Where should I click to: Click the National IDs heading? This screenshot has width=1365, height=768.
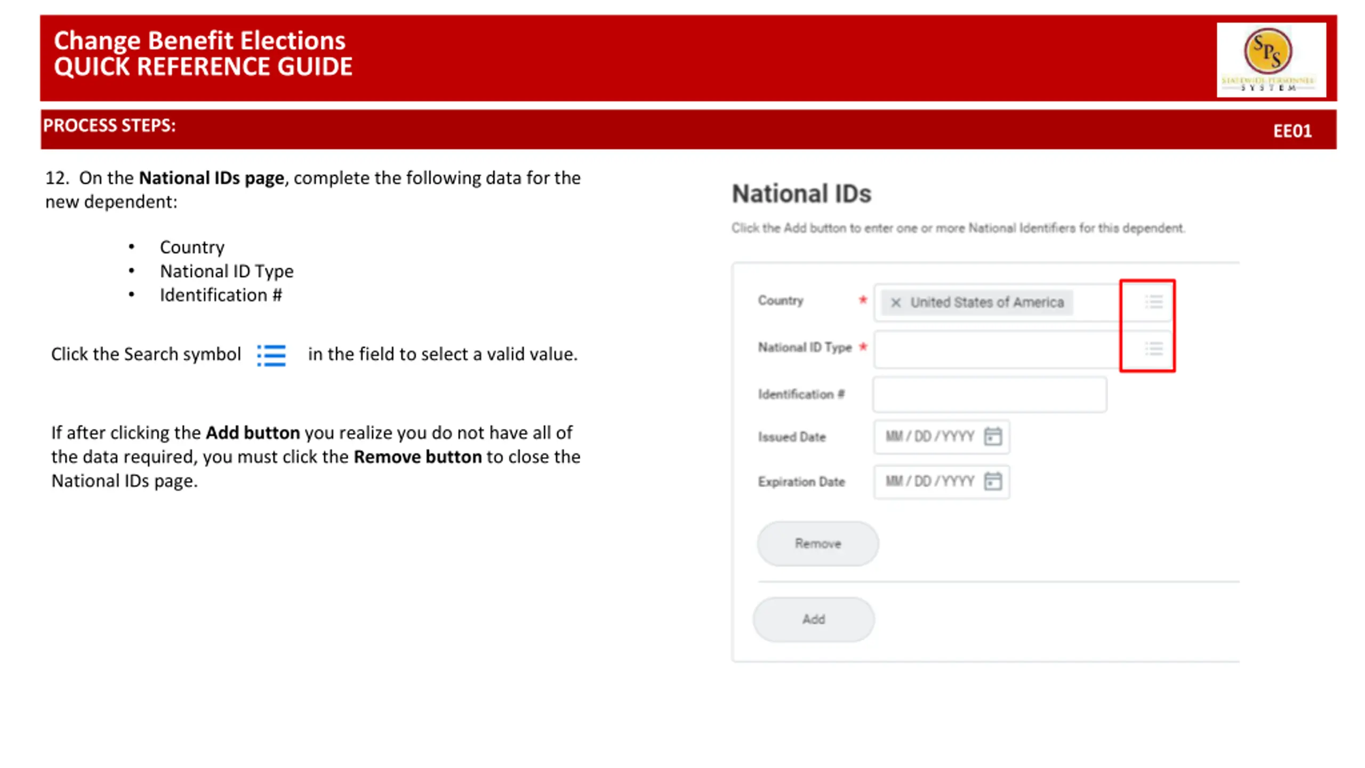click(801, 194)
